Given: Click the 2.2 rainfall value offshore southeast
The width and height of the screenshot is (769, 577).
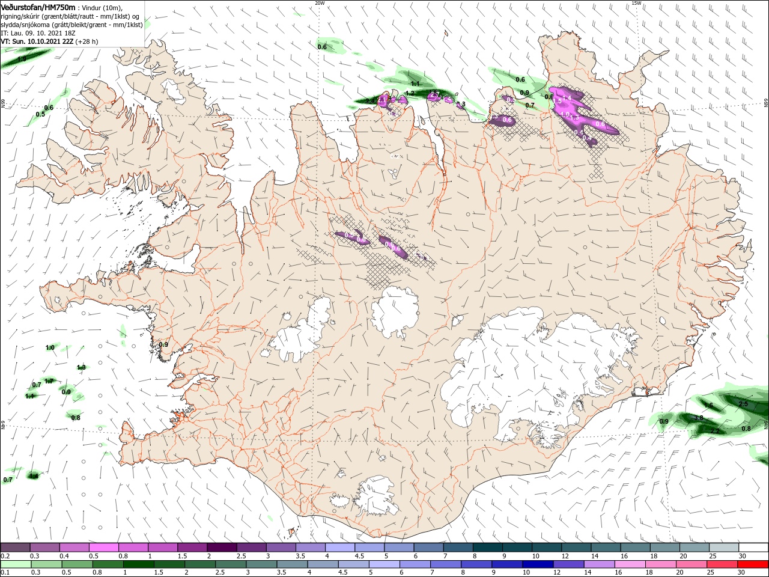Looking at the screenshot, I should (x=715, y=432).
